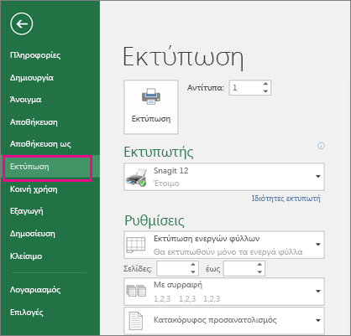
Task: Click the back arrow circle icon
Action: click(x=22, y=23)
